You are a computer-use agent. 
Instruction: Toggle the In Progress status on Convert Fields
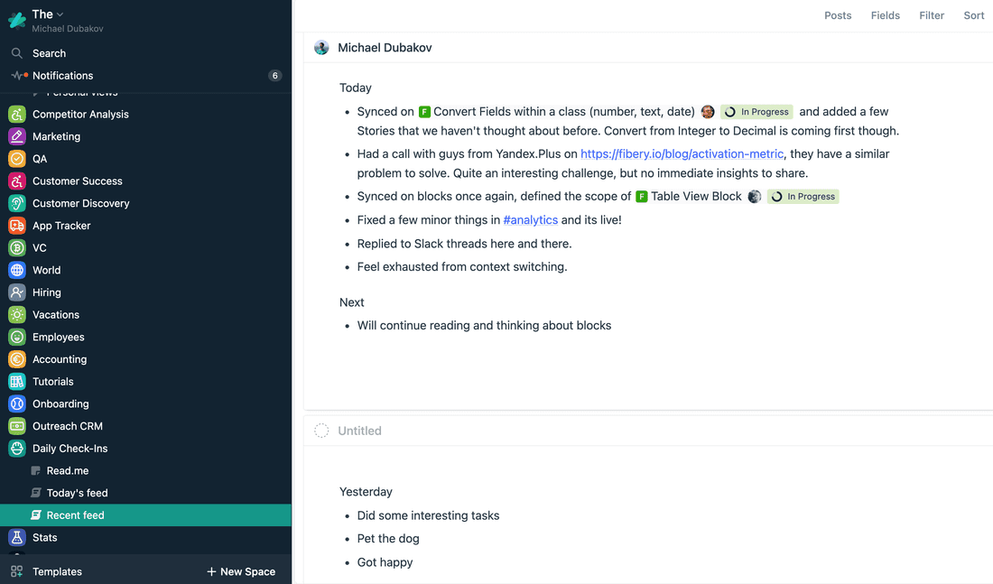(756, 111)
